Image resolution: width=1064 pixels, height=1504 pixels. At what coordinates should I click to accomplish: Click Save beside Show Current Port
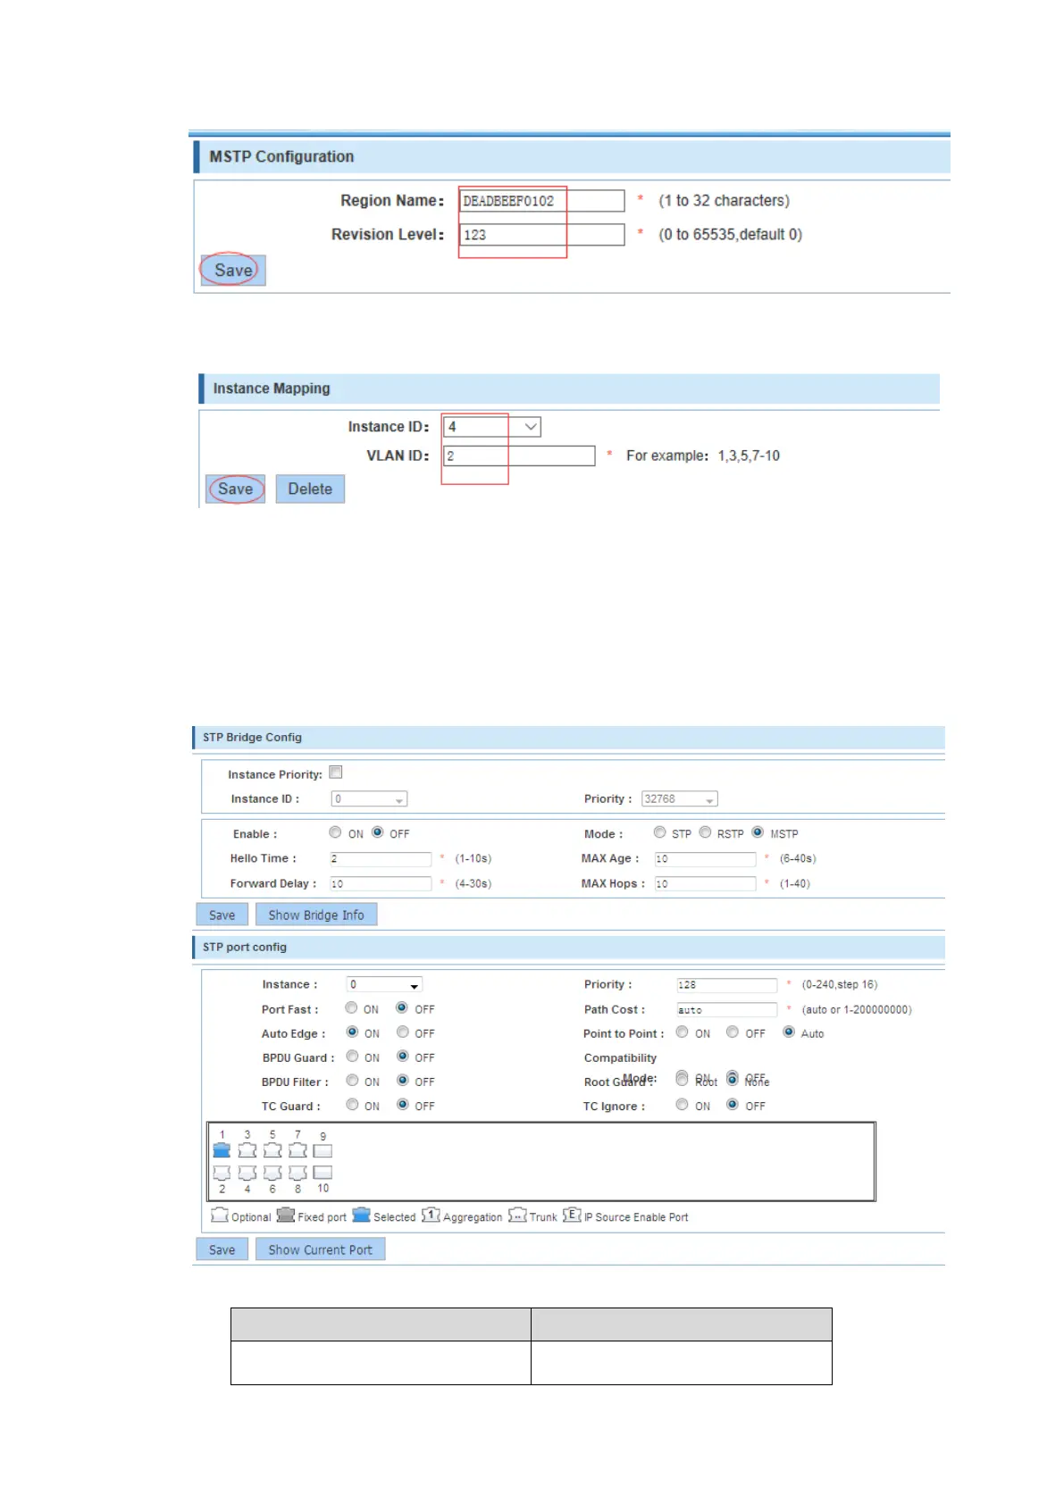click(222, 1249)
